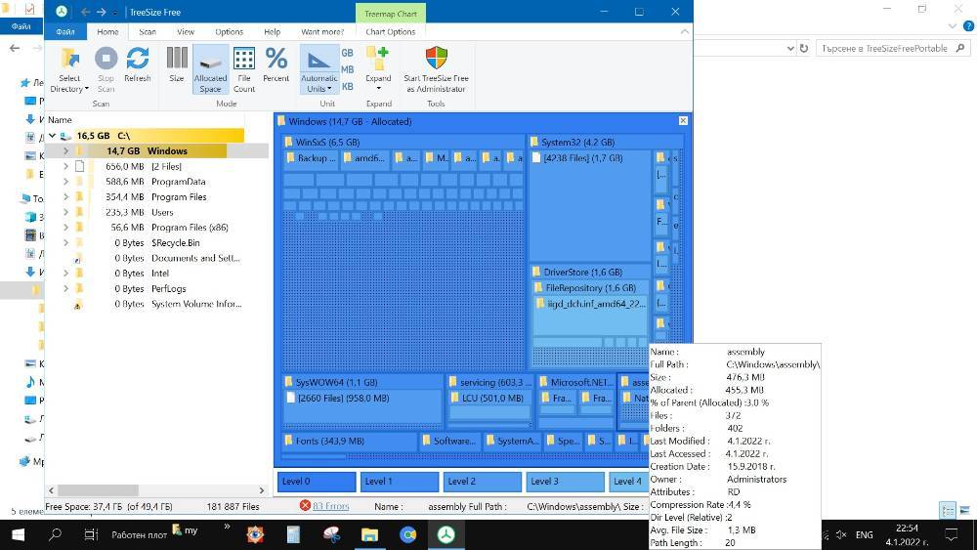Click the Name column header
The image size is (977, 550).
[x=60, y=119]
